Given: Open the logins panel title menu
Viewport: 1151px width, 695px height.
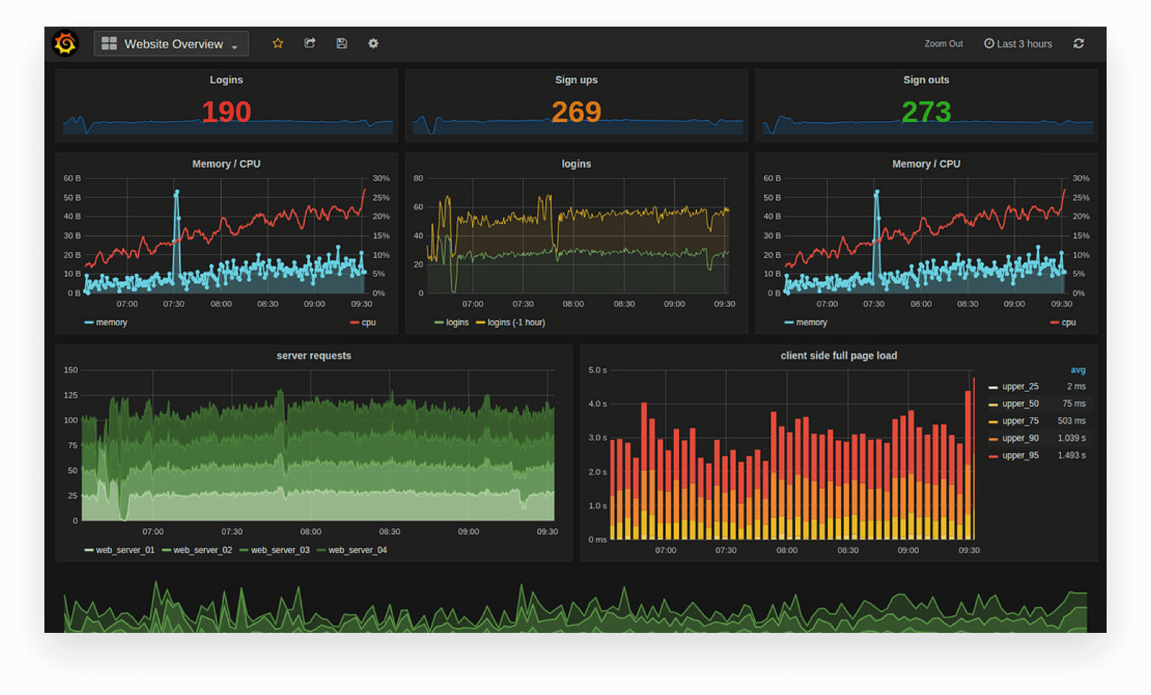Looking at the screenshot, I should pyautogui.click(x=576, y=164).
